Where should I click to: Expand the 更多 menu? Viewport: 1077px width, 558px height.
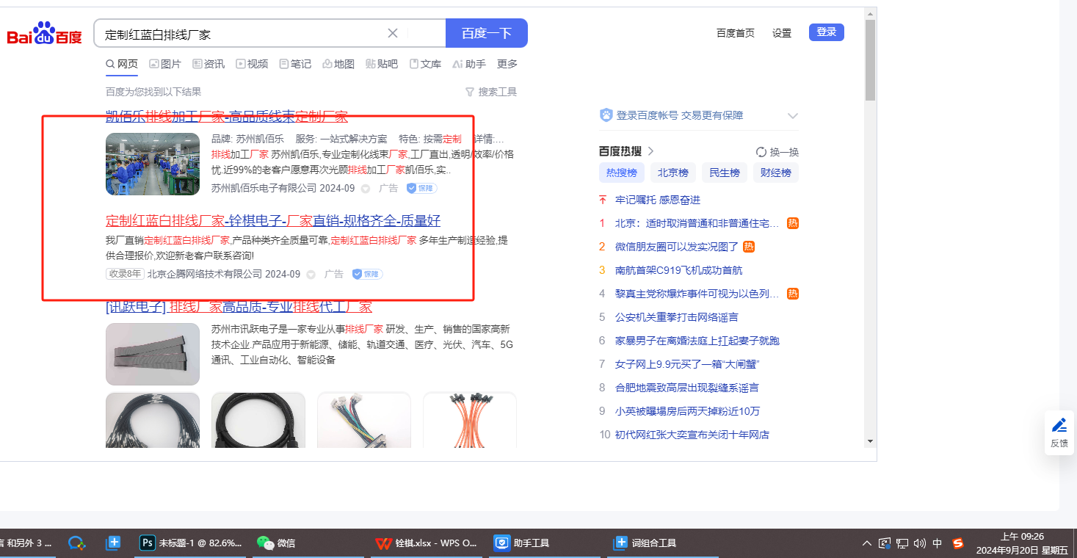tap(507, 64)
